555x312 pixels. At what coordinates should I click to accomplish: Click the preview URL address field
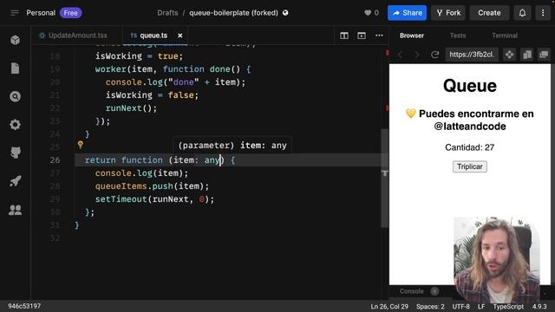point(472,55)
